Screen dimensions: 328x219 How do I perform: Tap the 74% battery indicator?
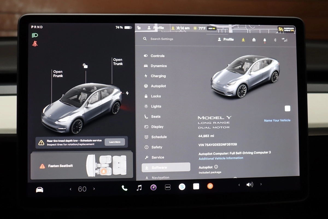pyautogui.click(x=124, y=28)
